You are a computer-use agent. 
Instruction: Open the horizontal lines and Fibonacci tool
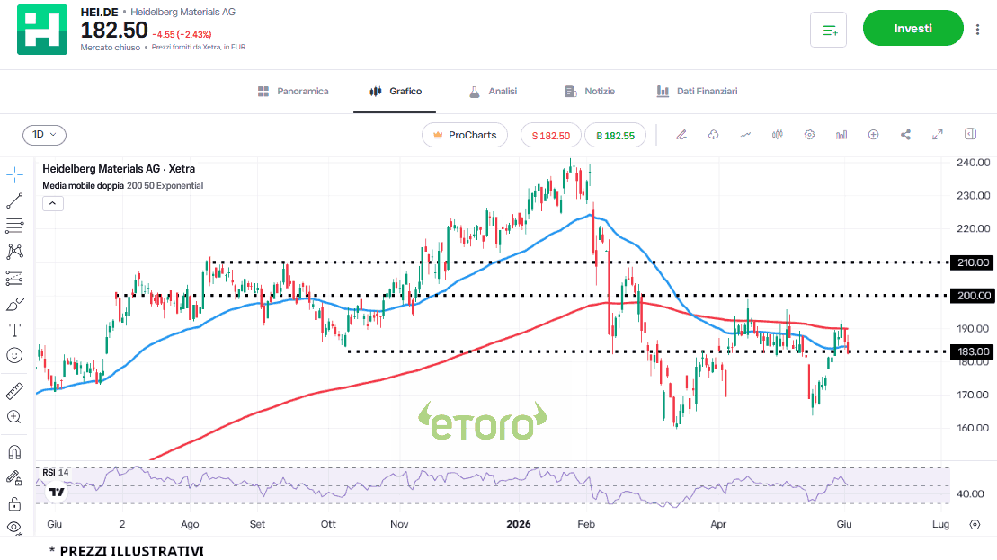[14, 226]
